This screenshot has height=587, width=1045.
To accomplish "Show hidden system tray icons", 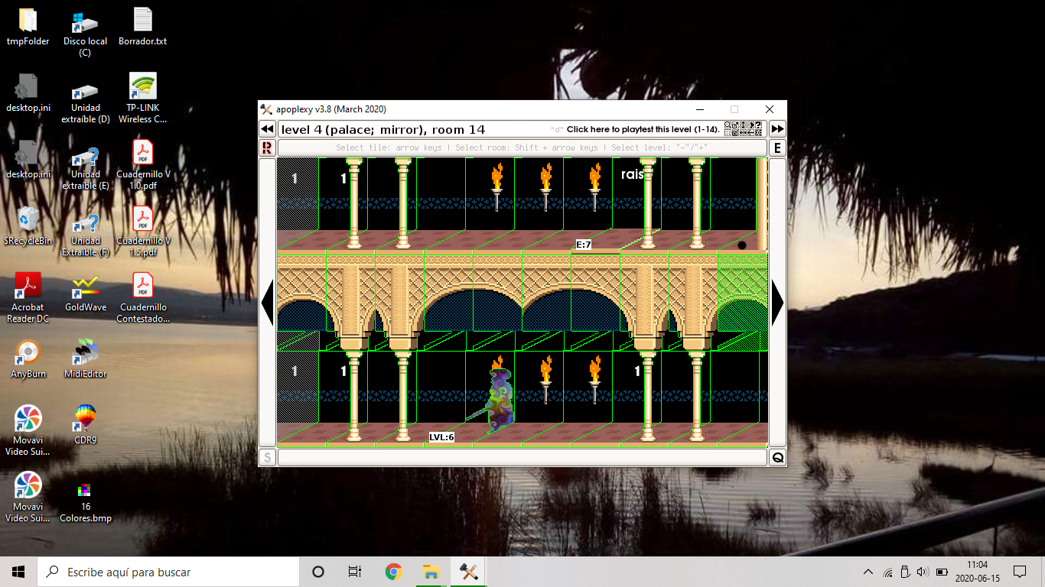I will coord(868,572).
